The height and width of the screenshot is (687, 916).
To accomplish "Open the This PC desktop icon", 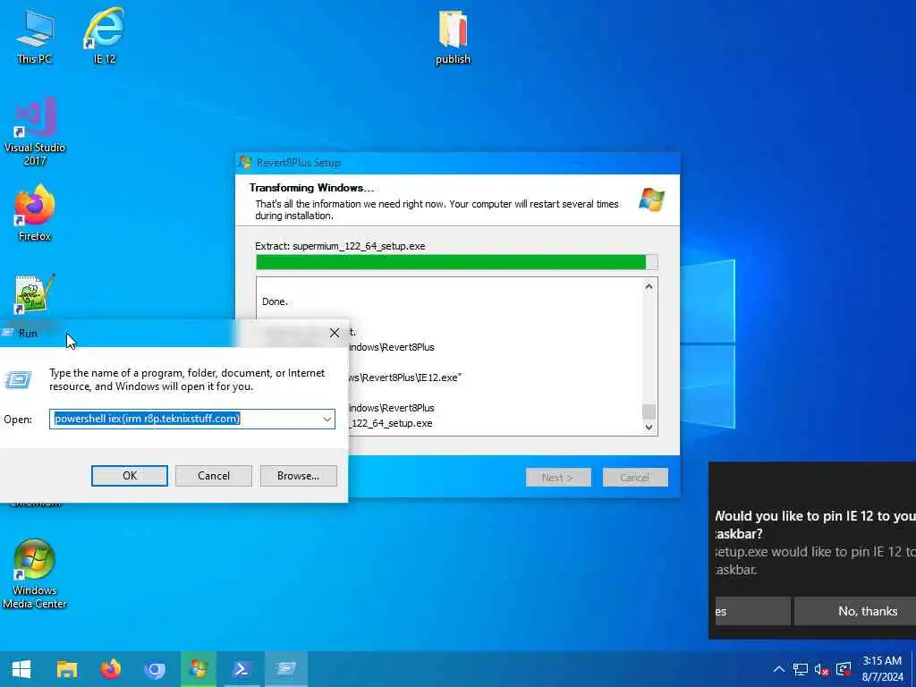I will [x=35, y=36].
